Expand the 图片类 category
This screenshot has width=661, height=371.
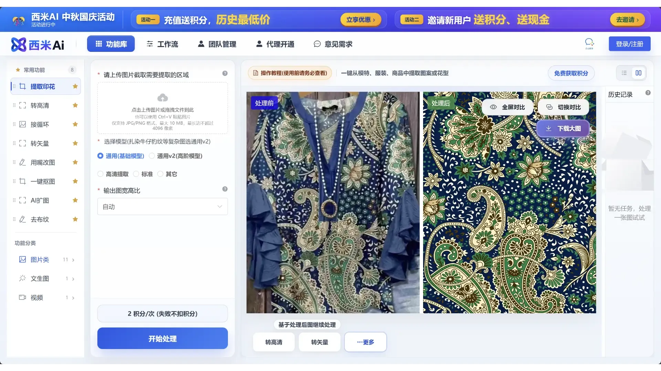[x=46, y=260]
